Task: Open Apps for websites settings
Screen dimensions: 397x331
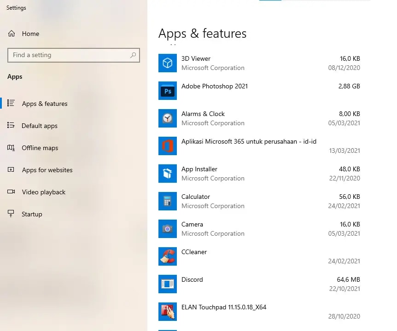Action: coord(47,170)
